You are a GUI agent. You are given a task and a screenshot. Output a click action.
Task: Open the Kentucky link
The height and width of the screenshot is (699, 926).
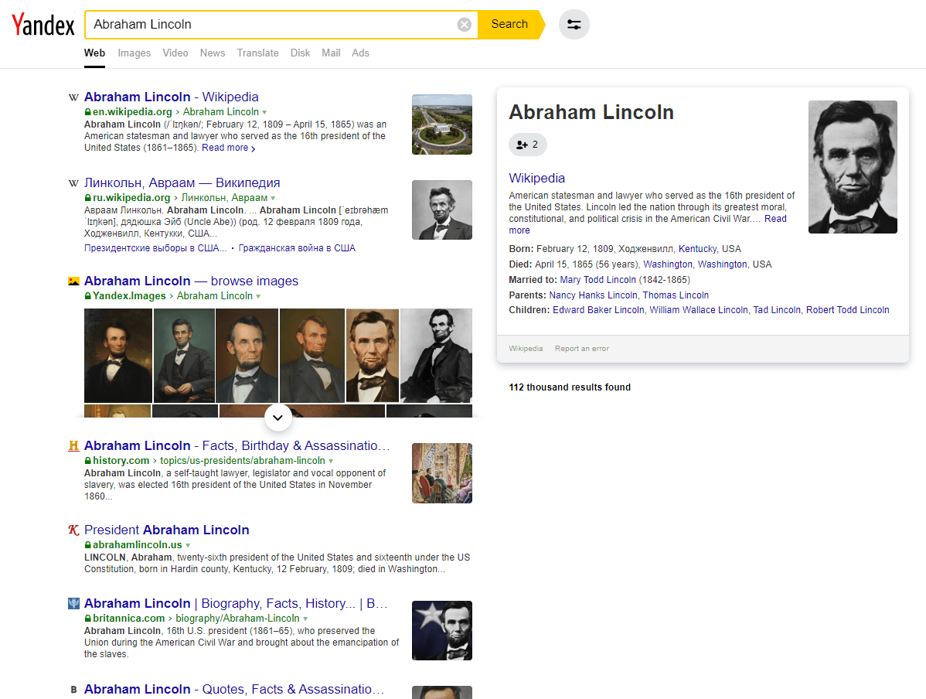[x=697, y=249]
